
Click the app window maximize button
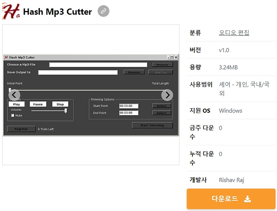coord(172,57)
